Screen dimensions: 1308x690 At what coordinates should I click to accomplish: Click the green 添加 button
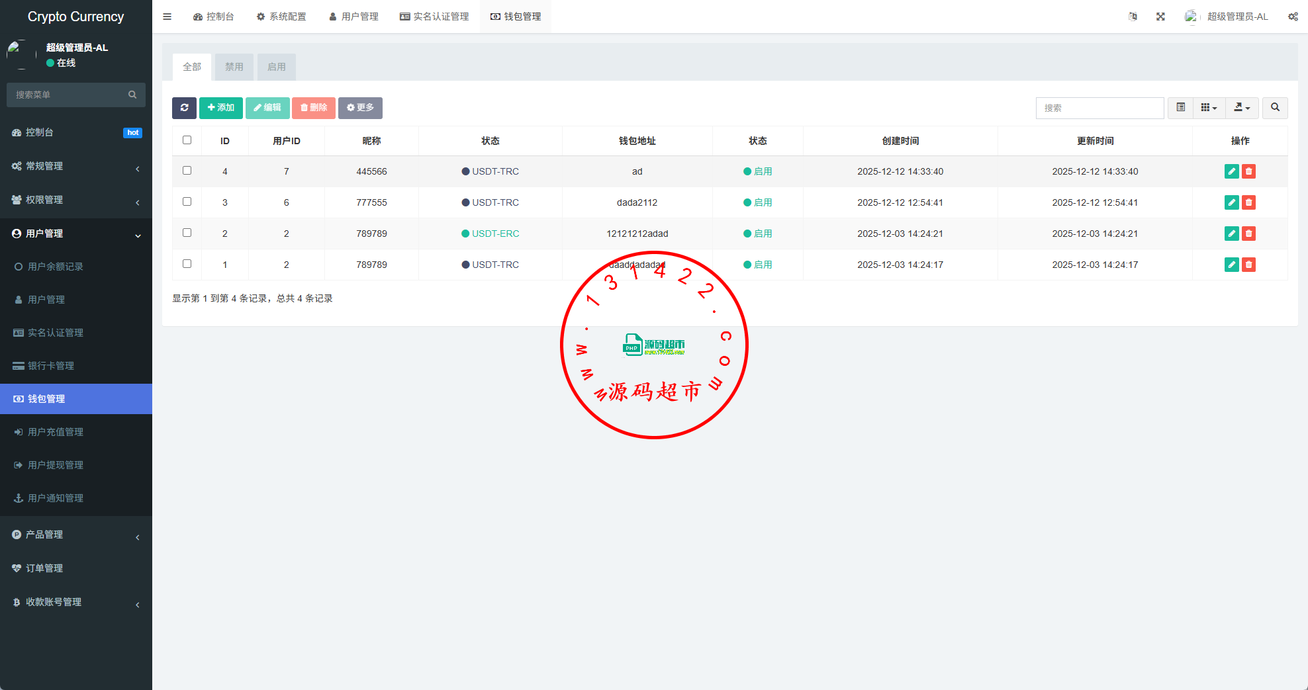(221, 108)
